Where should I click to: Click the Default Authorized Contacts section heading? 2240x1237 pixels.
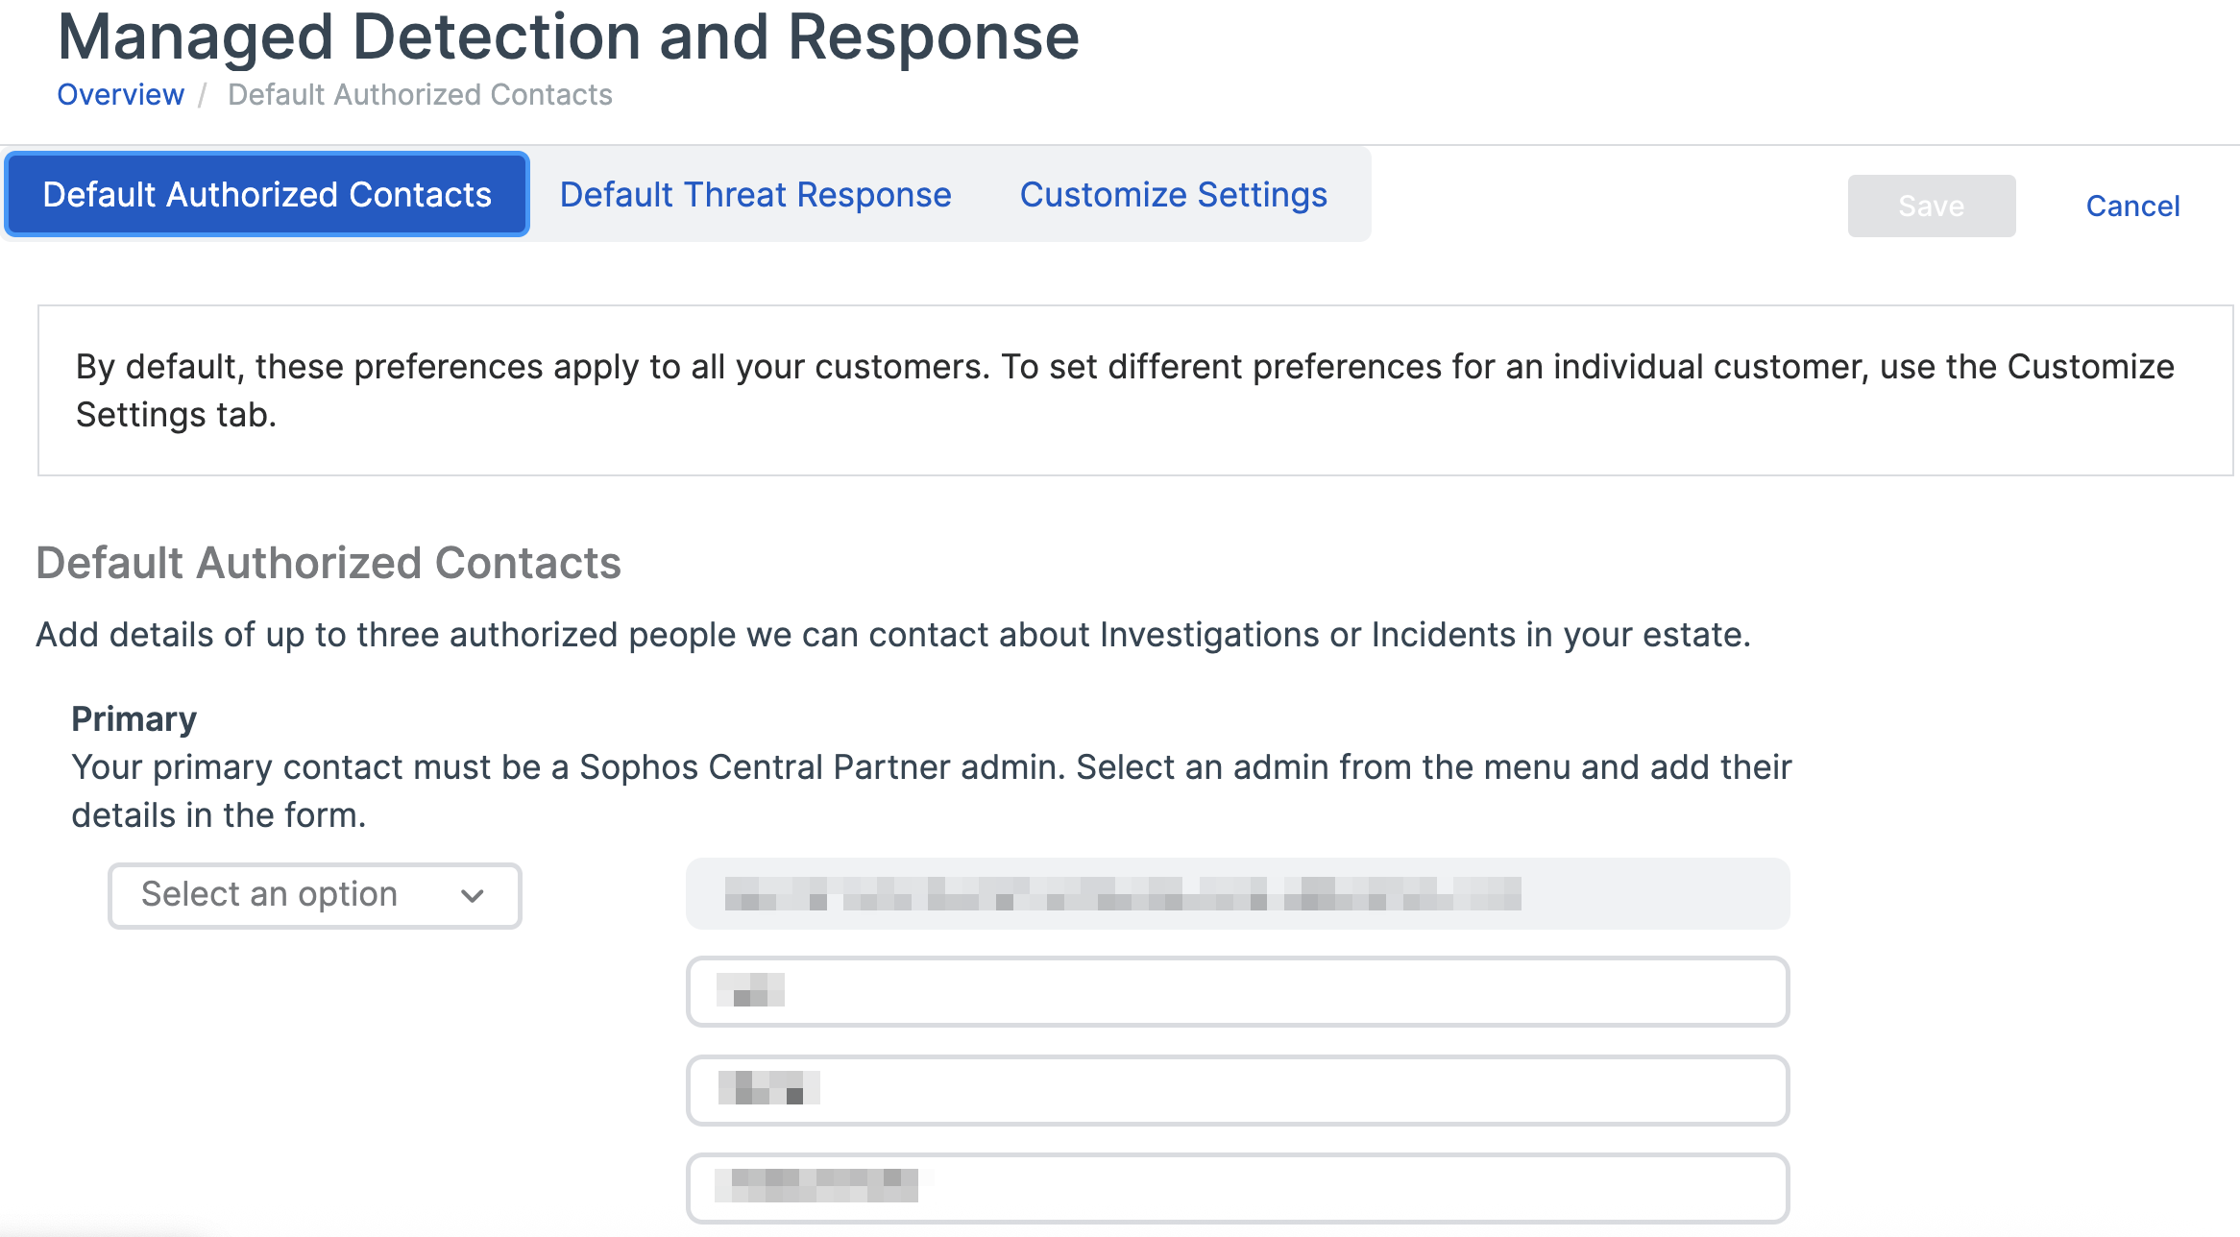coord(329,564)
